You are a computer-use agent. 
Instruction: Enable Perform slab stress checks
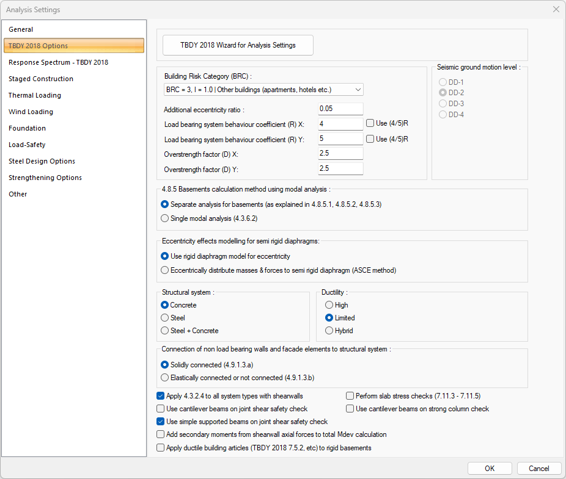click(350, 396)
